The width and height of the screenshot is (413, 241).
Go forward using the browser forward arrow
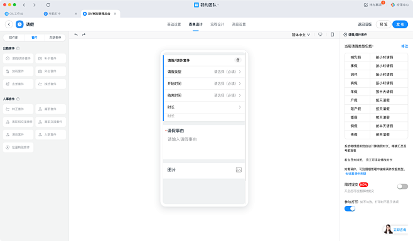(35, 5)
